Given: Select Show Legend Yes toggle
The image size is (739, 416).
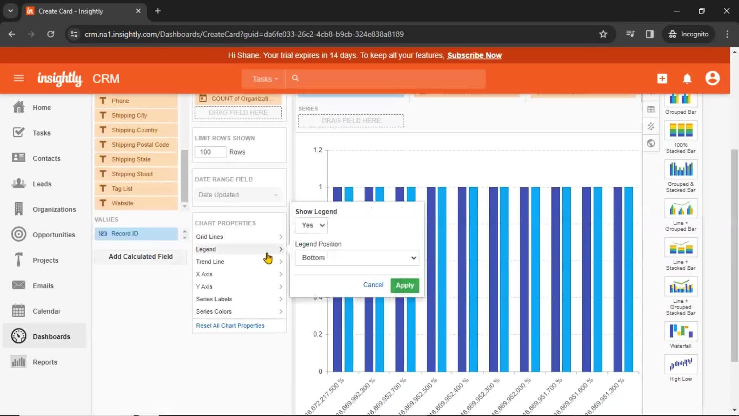Looking at the screenshot, I should 311,225.
